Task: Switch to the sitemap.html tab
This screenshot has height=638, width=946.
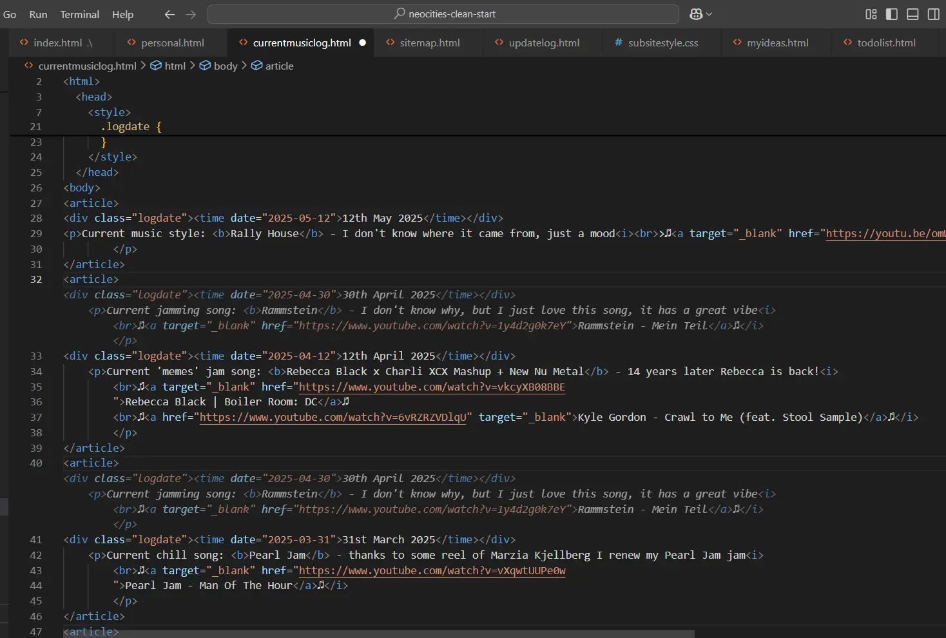Action: pos(429,43)
